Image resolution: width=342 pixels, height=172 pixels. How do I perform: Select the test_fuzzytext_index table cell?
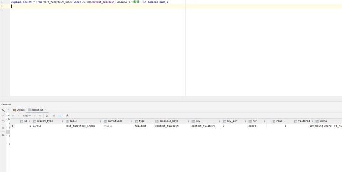tap(84, 126)
